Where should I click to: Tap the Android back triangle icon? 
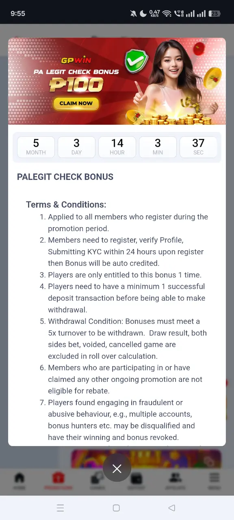click(x=171, y=508)
